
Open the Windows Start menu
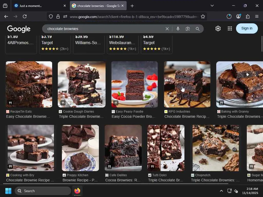8,191
